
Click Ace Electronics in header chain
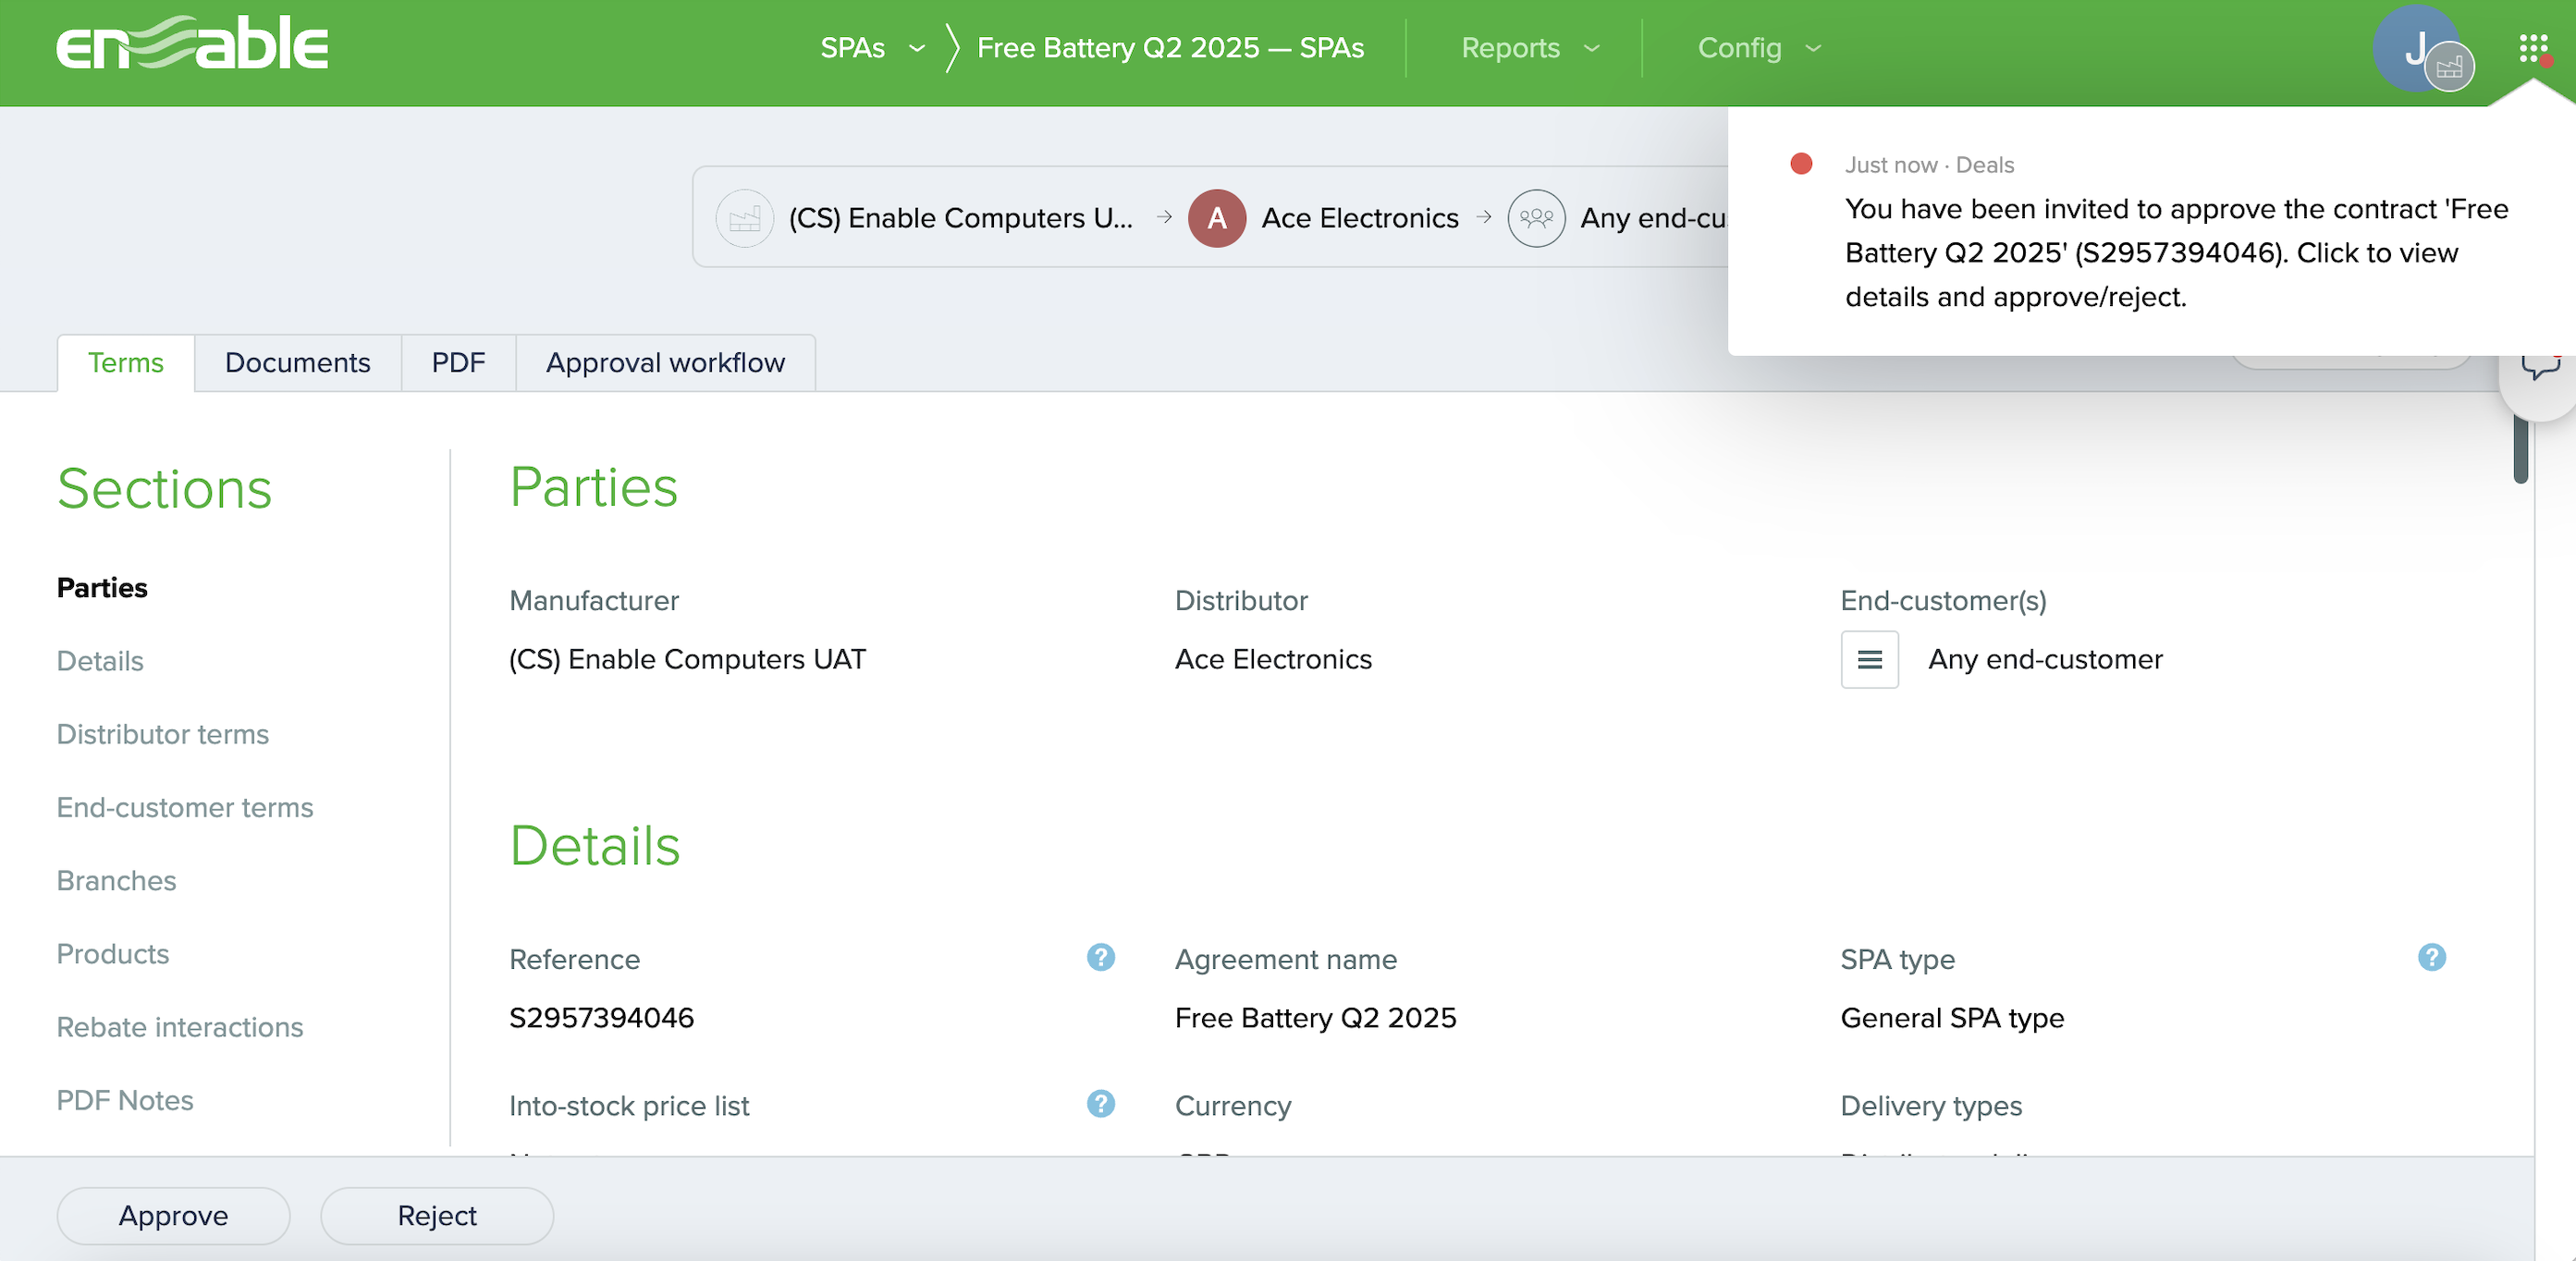click(x=1360, y=218)
